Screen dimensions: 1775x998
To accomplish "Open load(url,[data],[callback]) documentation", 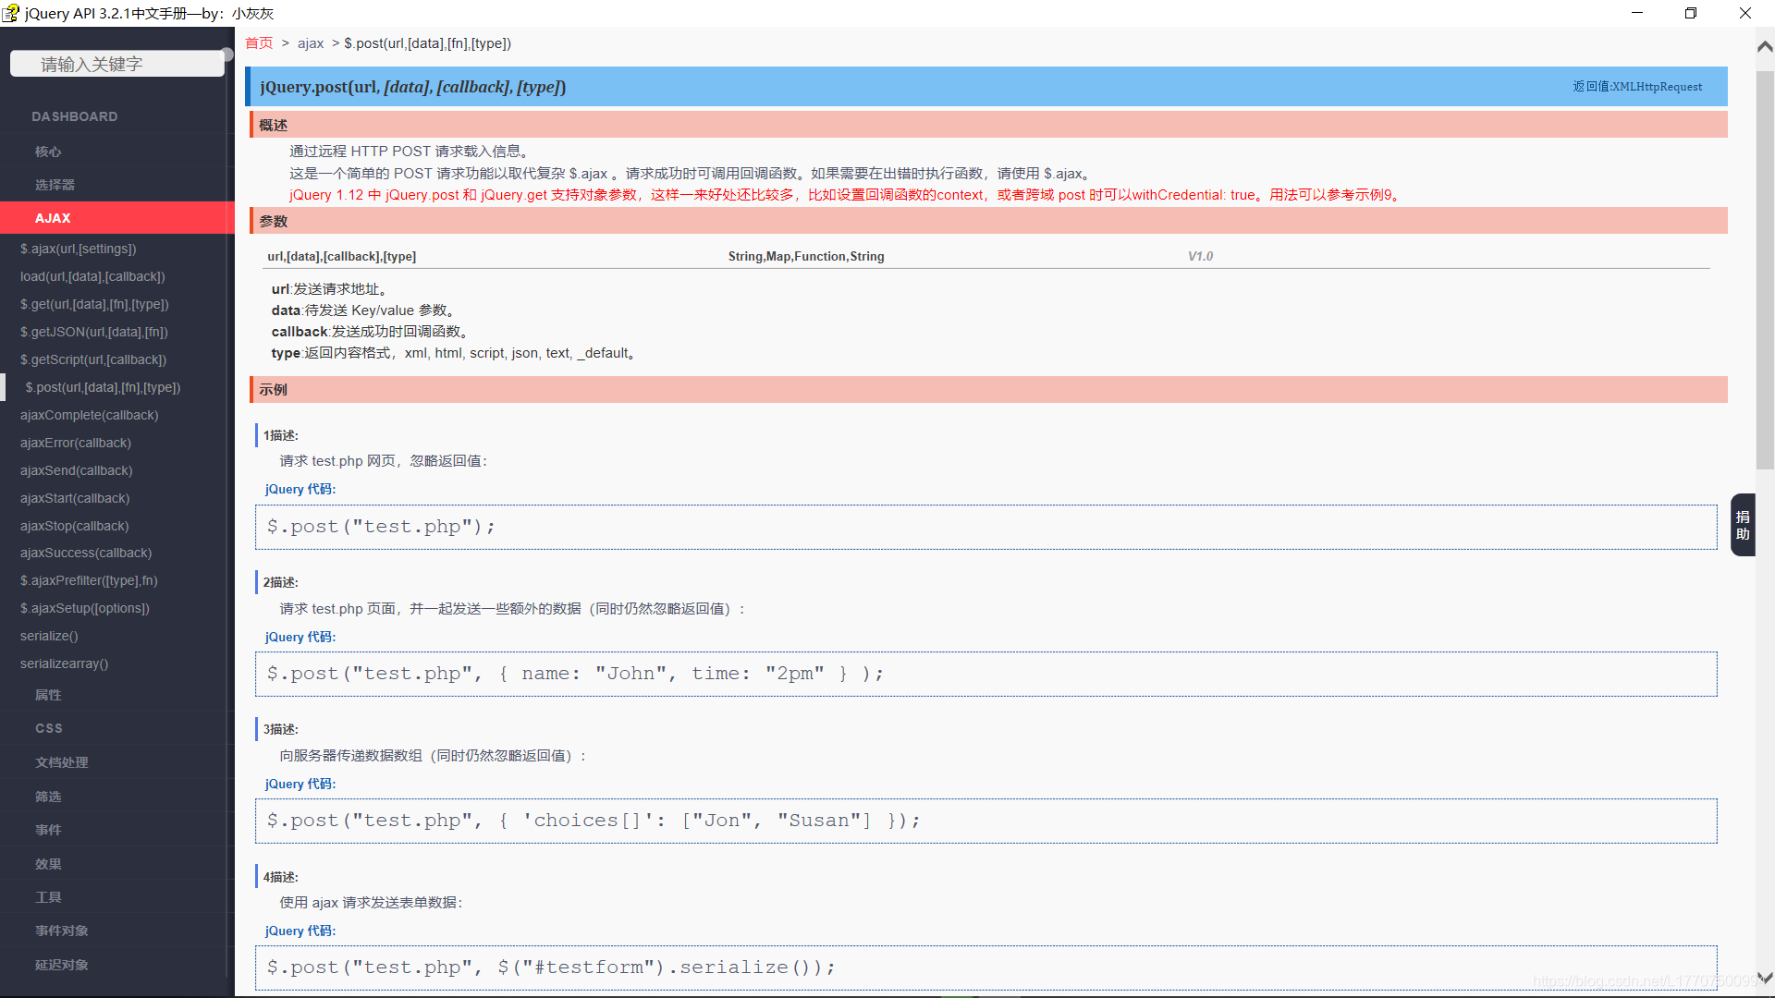I will pyautogui.click(x=92, y=276).
